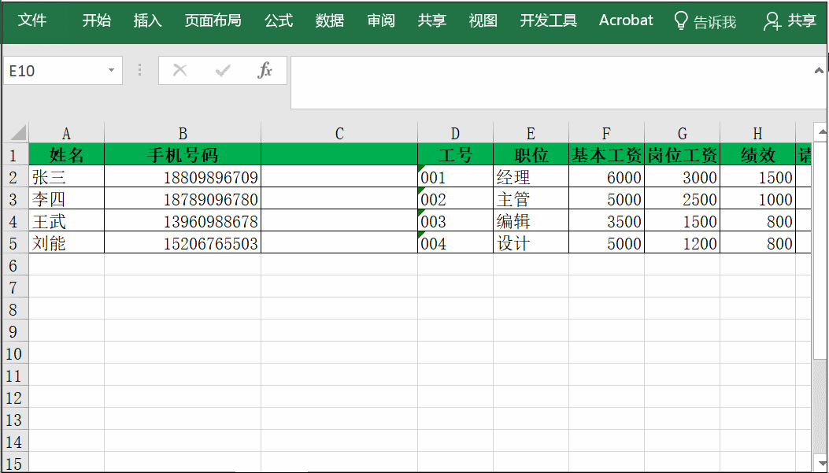The width and height of the screenshot is (829, 473).
Task: Open the 审阅 ribbon tab
Action: tap(381, 20)
